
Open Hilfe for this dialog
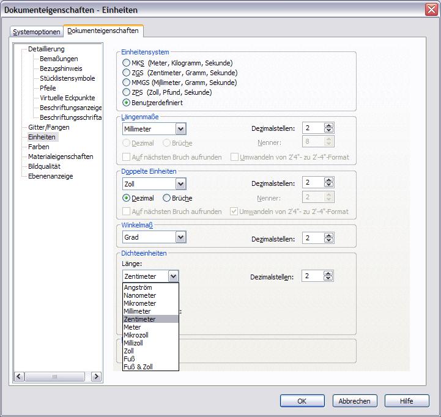(x=406, y=401)
